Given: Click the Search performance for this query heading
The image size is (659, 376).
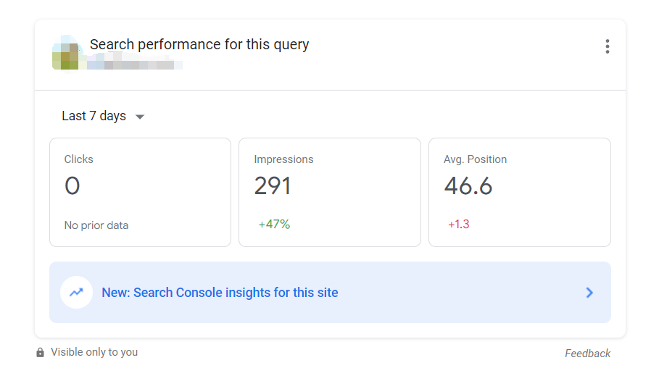Looking at the screenshot, I should pyautogui.click(x=199, y=44).
